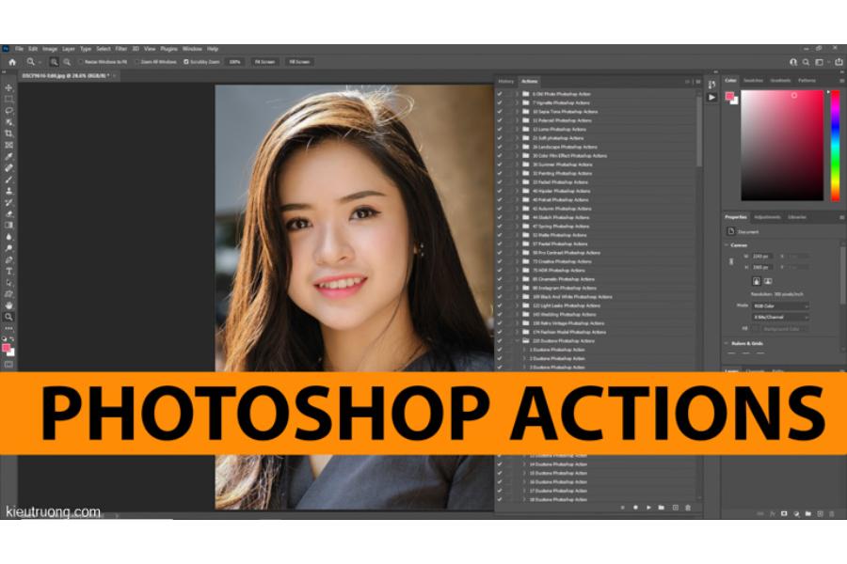Select the Retro Vintage Photoshop Actions row
The image size is (847, 564).
(596, 323)
